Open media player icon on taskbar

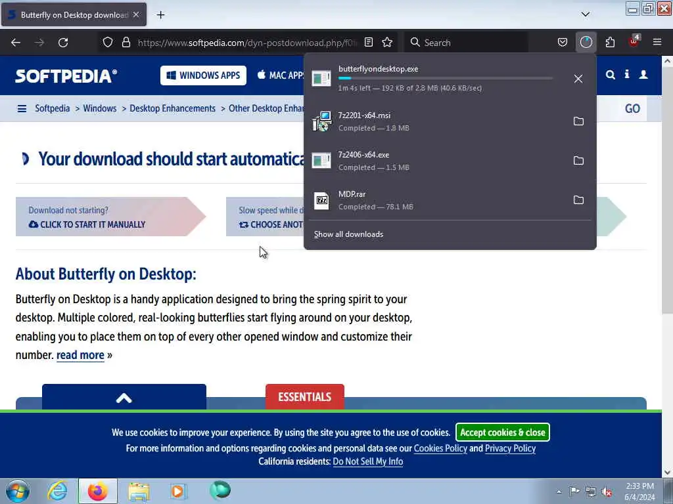point(177,491)
